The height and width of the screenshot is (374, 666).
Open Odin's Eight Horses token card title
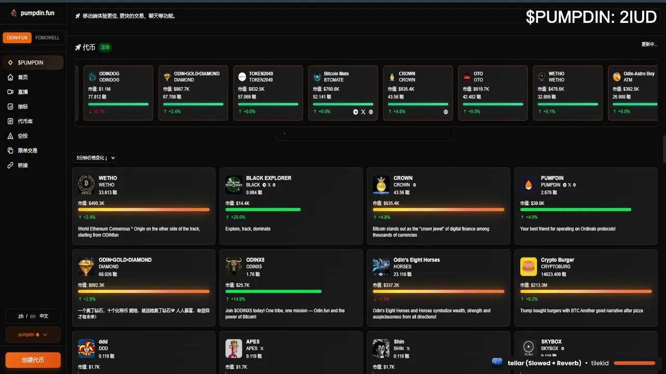point(417,260)
